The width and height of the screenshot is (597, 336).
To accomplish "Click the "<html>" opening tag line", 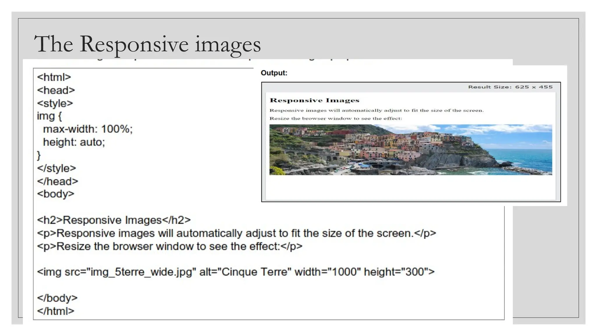I will (x=54, y=77).
